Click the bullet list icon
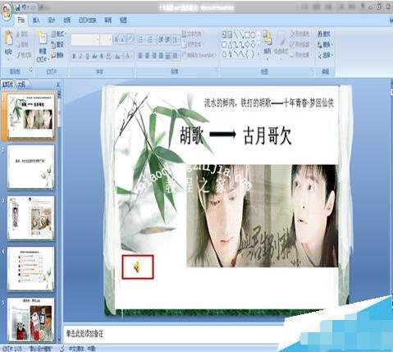Screen dimensions: 393x352 pyautogui.click(x=141, y=40)
